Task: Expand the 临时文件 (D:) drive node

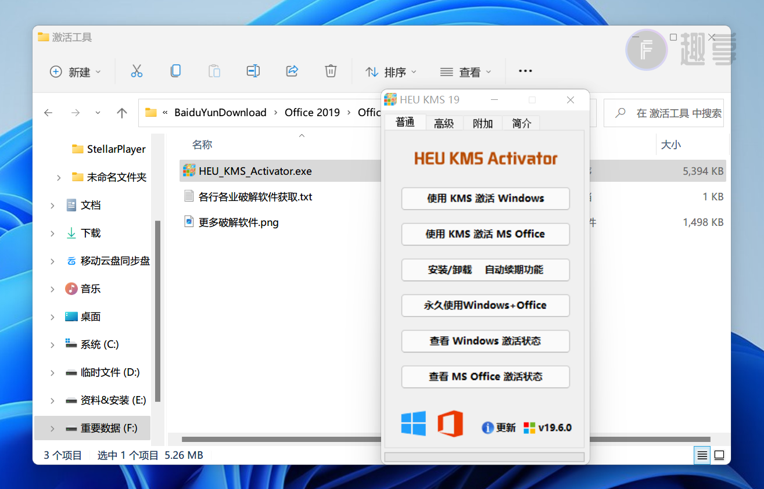Action: coord(52,372)
